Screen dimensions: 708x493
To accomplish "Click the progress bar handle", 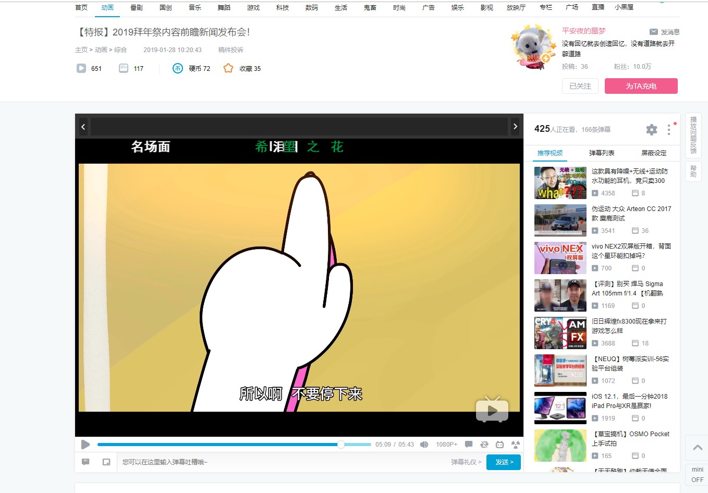I will [x=341, y=445].
